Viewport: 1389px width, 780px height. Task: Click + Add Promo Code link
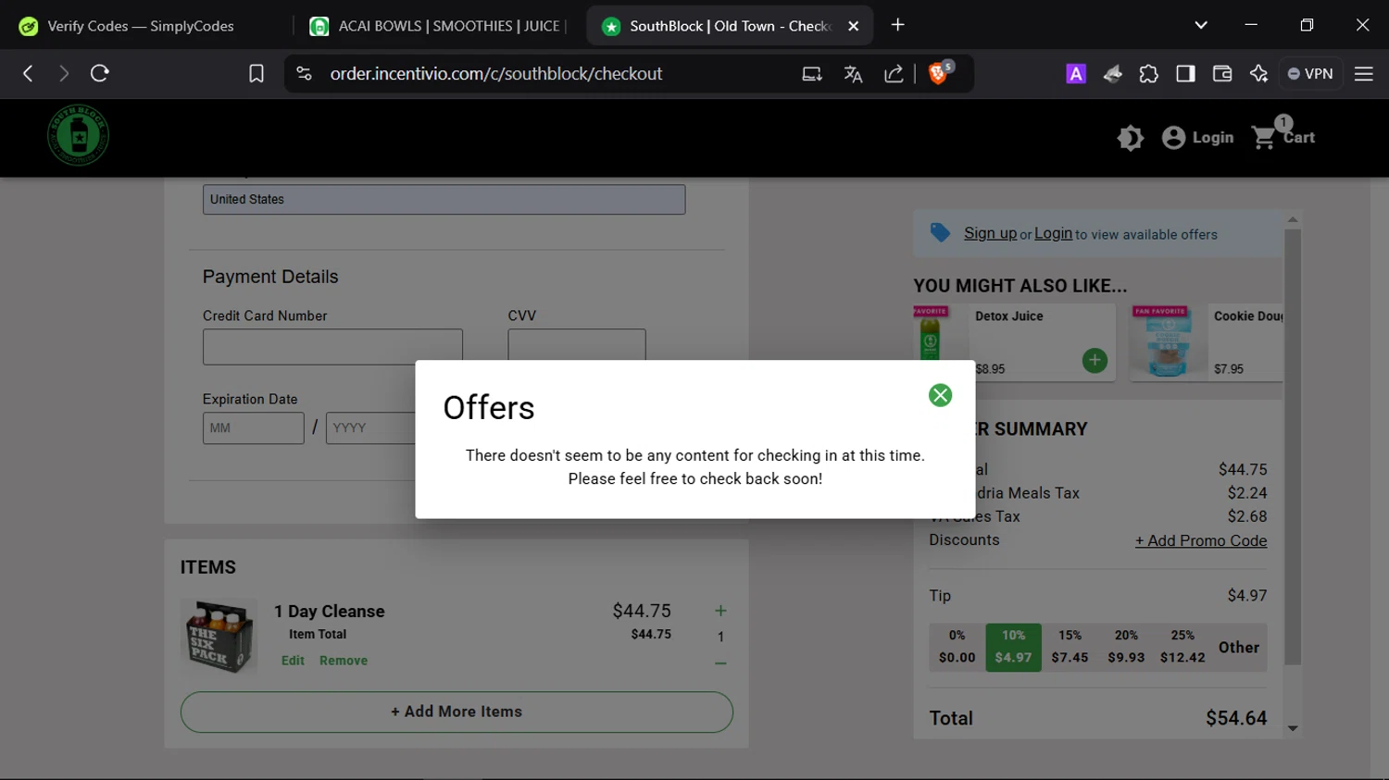pyautogui.click(x=1201, y=540)
